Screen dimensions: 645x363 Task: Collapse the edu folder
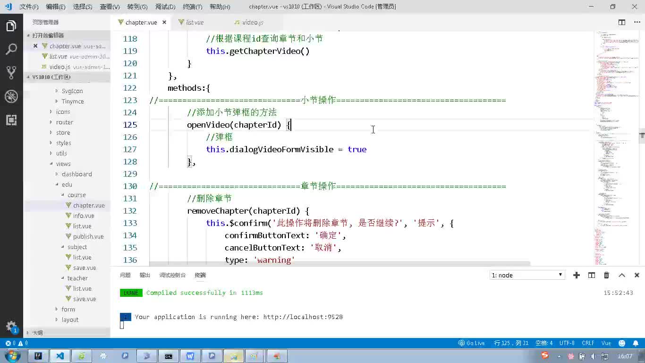pos(67,185)
